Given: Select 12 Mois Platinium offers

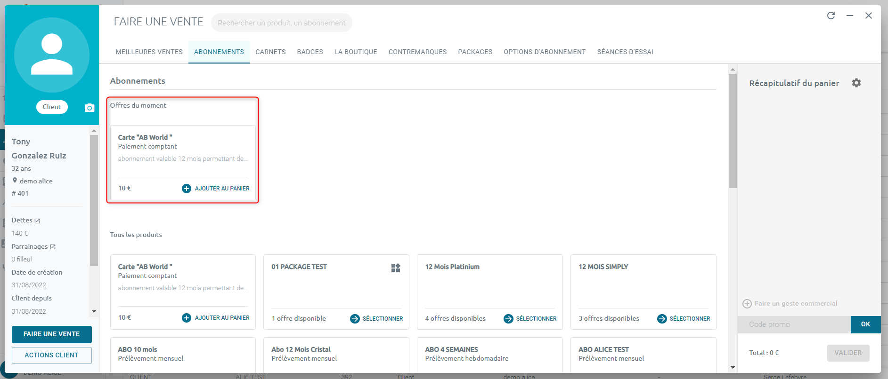Looking at the screenshot, I should (530, 319).
